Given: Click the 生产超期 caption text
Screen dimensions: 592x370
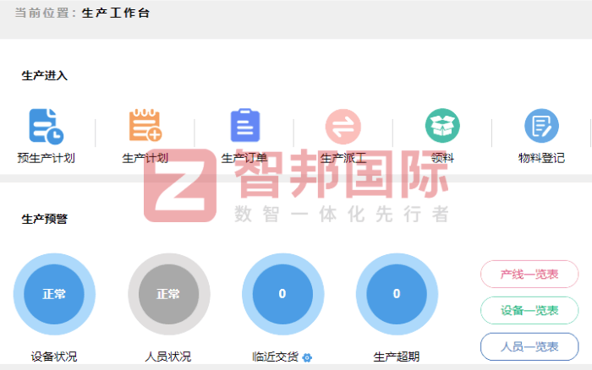Looking at the screenshot, I should tap(397, 356).
